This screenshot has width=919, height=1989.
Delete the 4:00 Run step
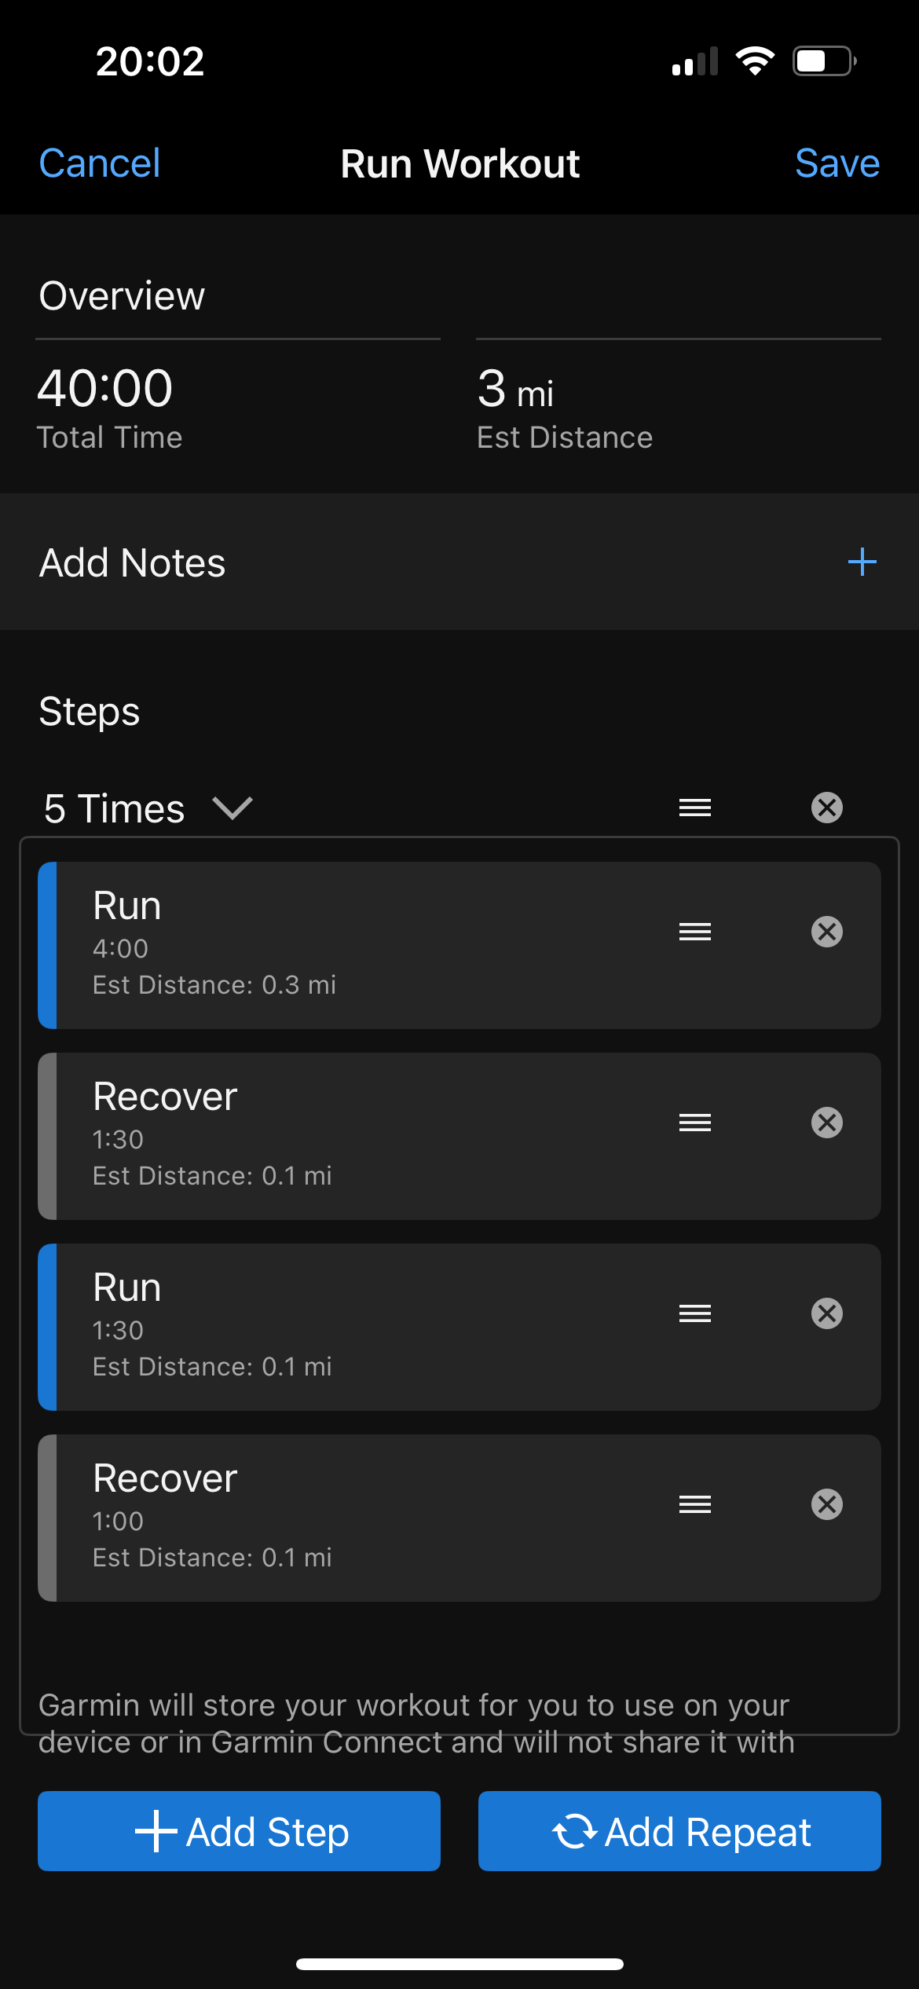(x=826, y=932)
